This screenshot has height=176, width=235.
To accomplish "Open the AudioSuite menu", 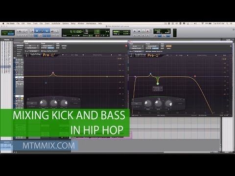I will [56, 23].
